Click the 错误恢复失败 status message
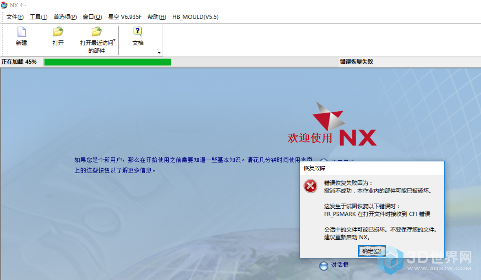The image size is (481, 280). pos(357,62)
